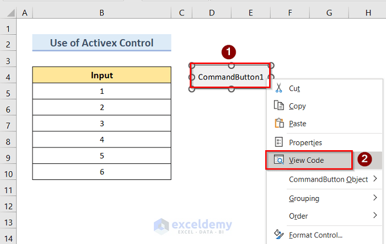Click the Format Control icon

pyautogui.click(x=278, y=235)
